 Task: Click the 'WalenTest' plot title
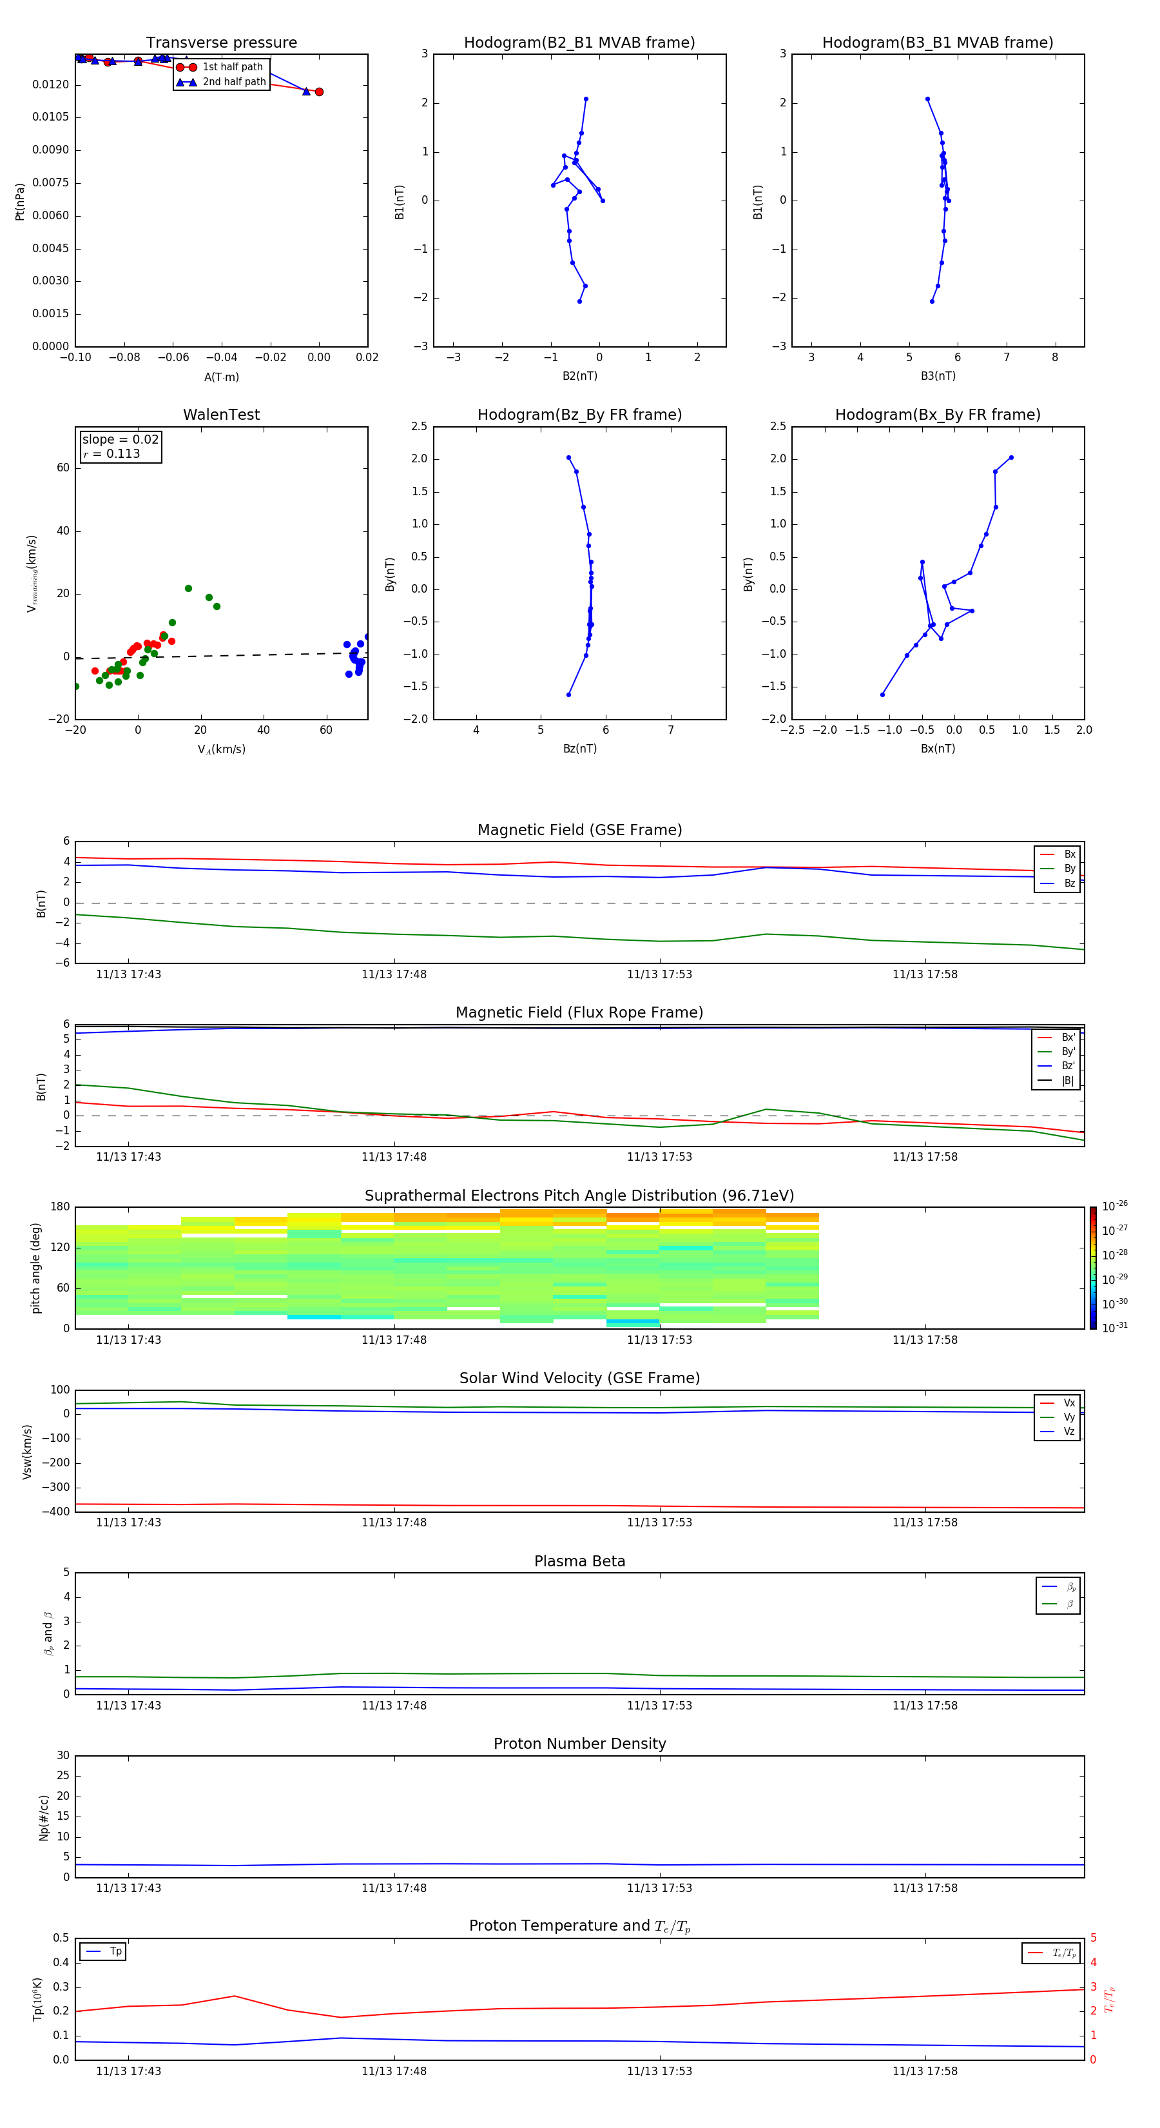[221, 415]
